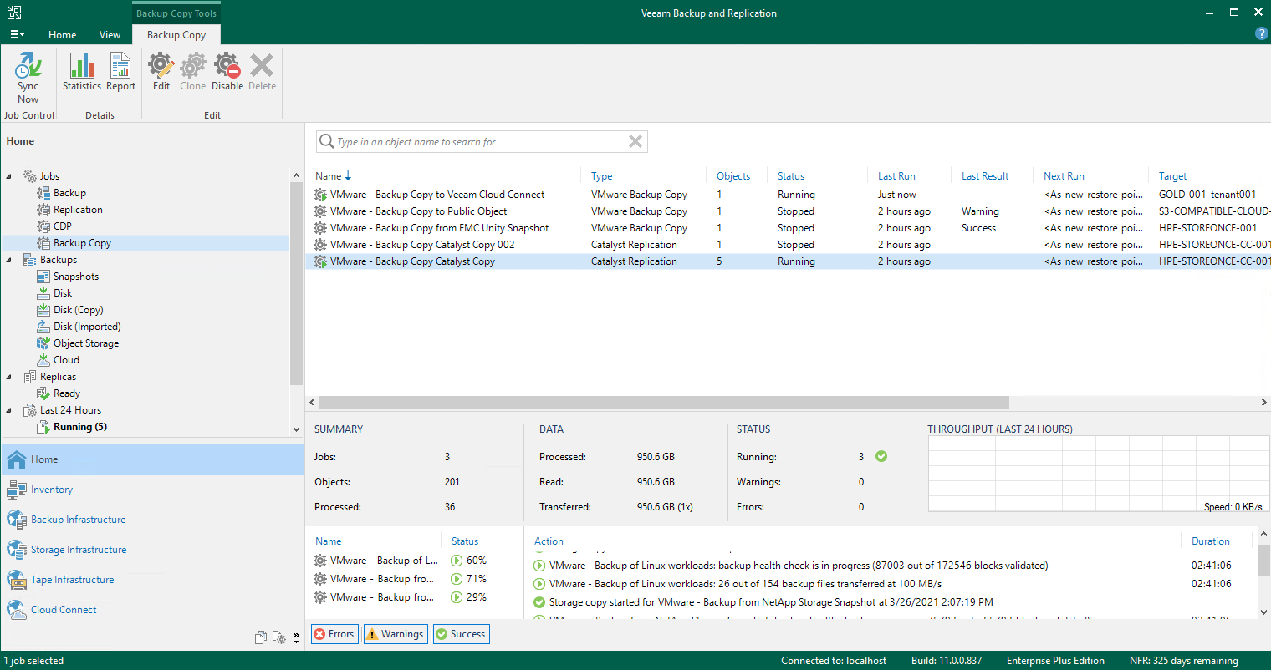Click the action log scroll-down arrow
The width and height of the screenshot is (1271, 670).
click(1263, 612)
